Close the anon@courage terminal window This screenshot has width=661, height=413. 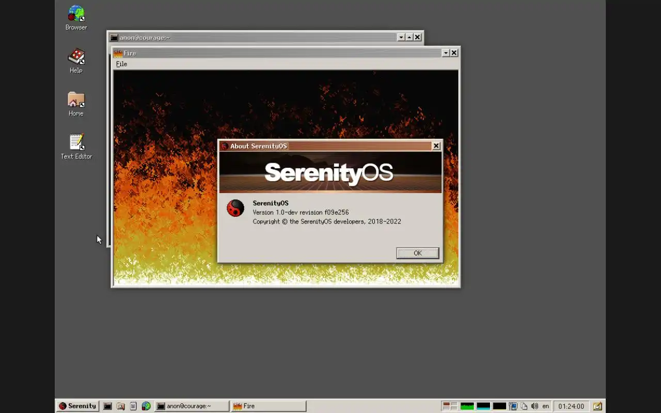pos(418,37)
